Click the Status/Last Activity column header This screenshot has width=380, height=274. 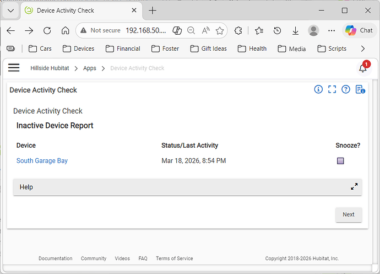[190, 146]
